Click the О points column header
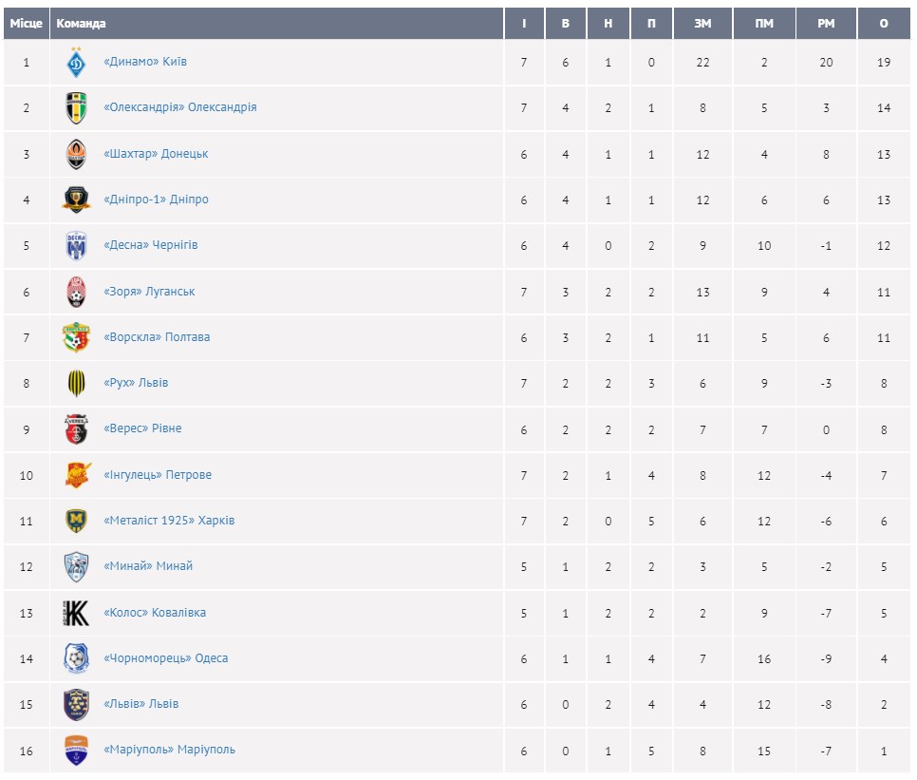The image size is (917, 780). pos(884,24)
